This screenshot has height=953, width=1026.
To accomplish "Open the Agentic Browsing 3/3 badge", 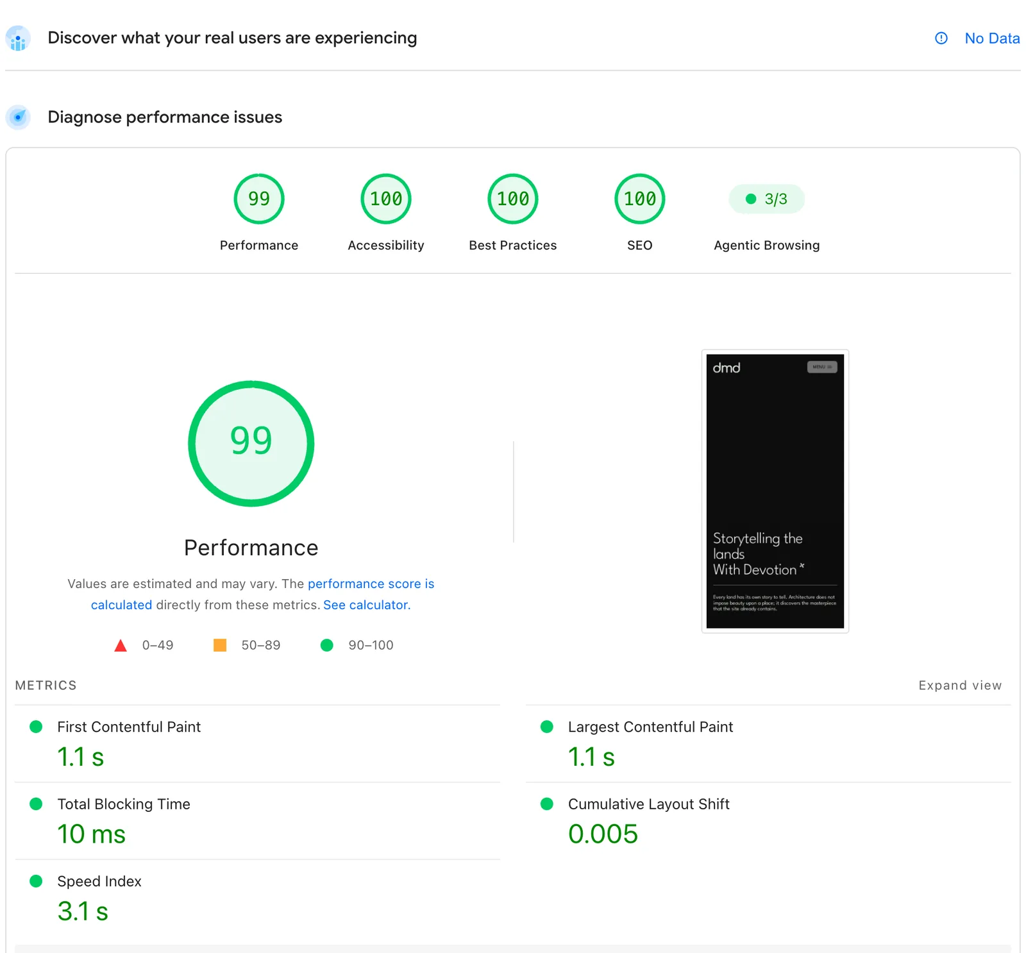I will (767, 199).
